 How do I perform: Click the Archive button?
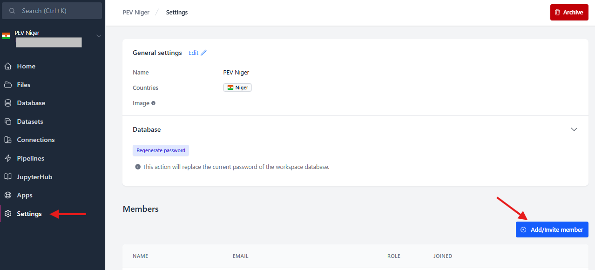click(569, 13)
